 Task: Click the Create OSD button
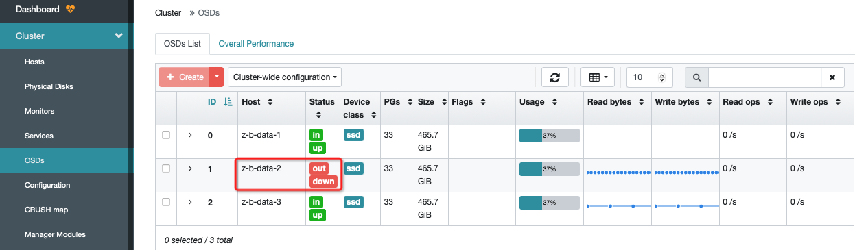(185, 77)
